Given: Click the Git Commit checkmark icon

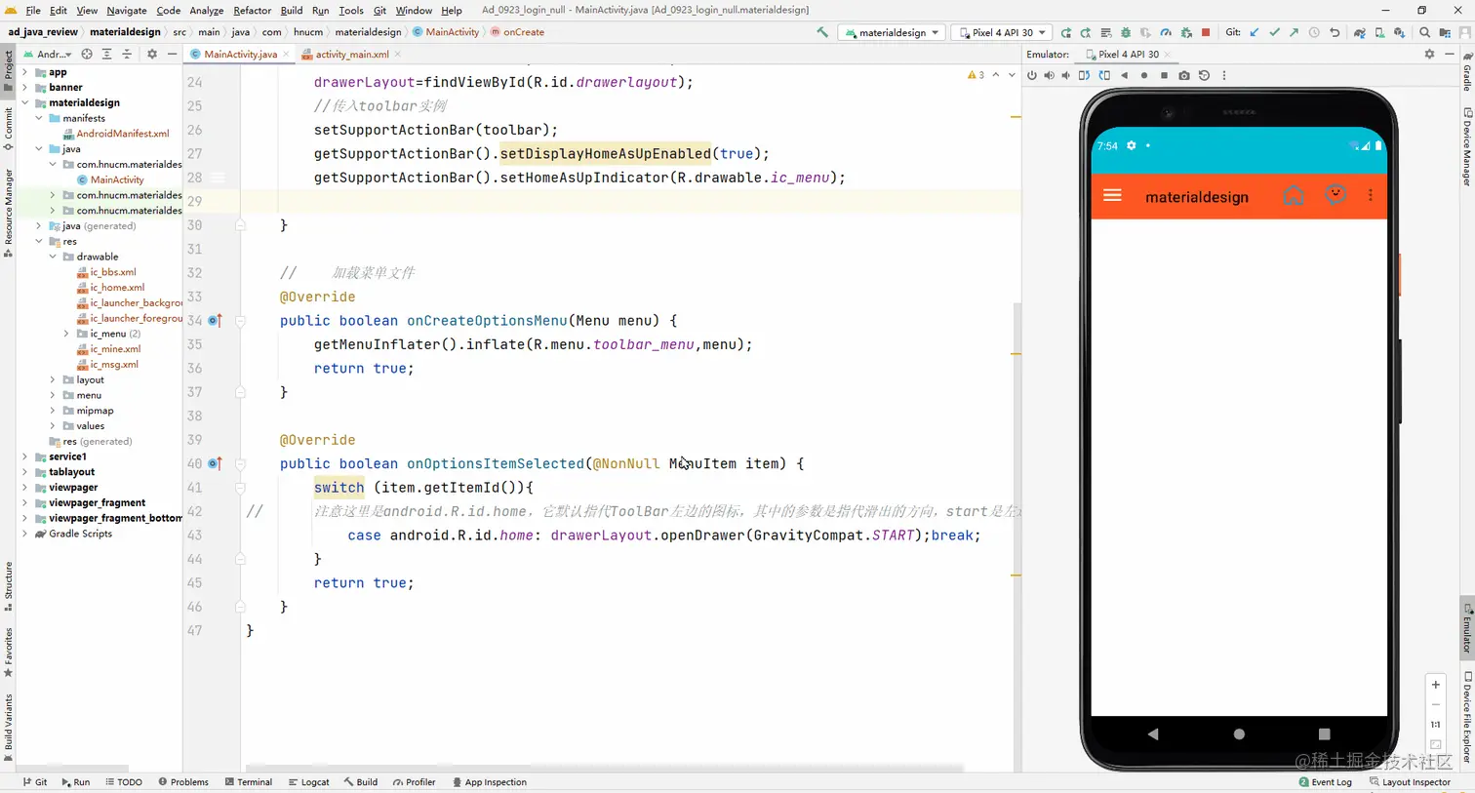Looking at the screenshot, I should click(x=1274, y=32).
